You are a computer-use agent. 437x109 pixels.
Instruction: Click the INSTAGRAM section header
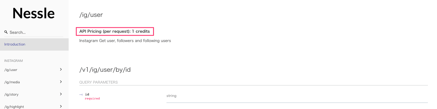click(x=13, y=61)
